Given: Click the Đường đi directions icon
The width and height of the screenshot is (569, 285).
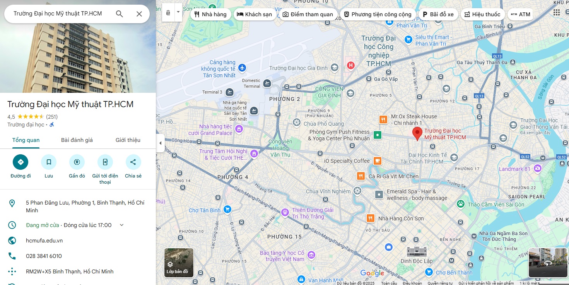Looking at the screenshot, I should 21,162.
